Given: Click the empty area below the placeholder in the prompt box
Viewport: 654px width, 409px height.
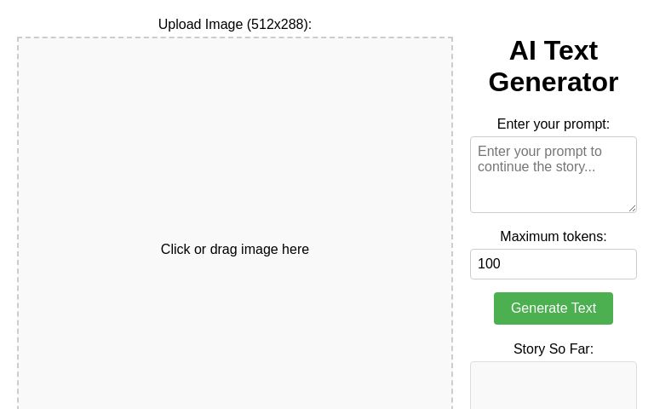Looking at the screenshot, I should click(x=554, y=194).
